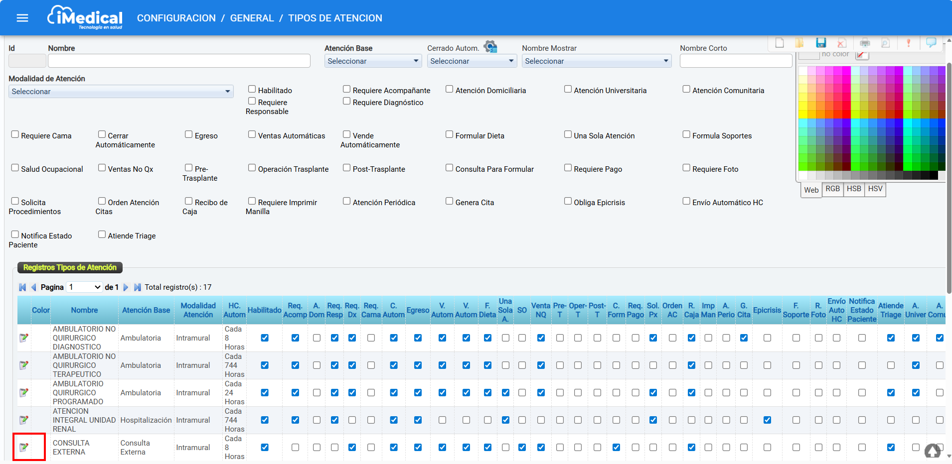
Task: Open the chat speech bubble icon
Action: point(931,43)
